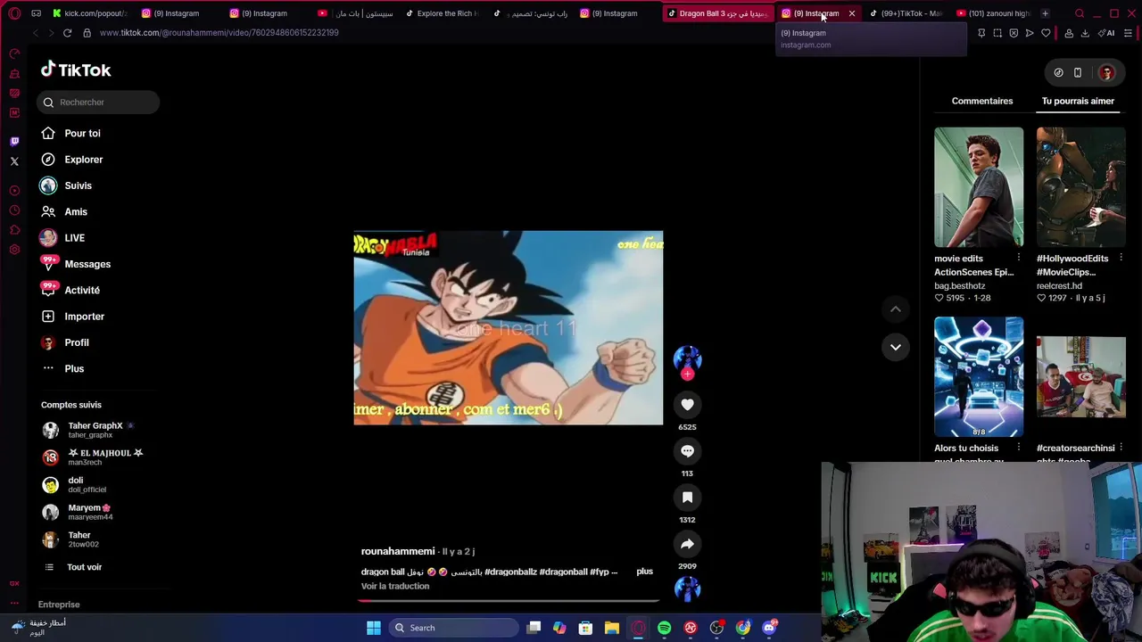This screenshot has height=642, width=1142.
Task: Switch to the Commentaires tab
Action: pos(981,101)
